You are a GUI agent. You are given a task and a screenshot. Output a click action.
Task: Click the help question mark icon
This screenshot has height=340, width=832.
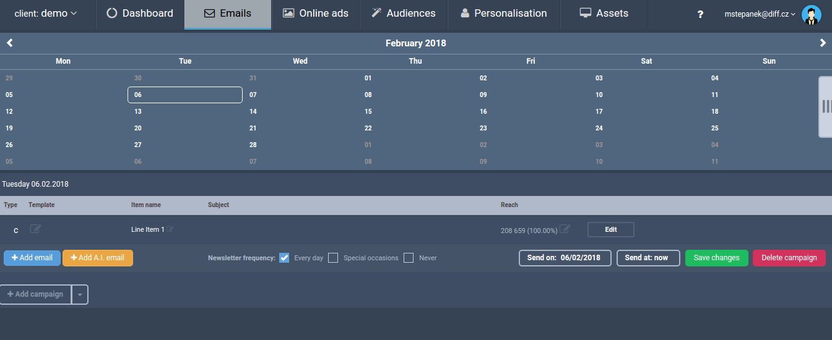point(700,14)
